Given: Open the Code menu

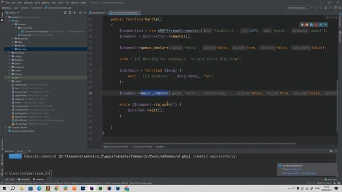Looking at the screenshot, I should point(37,3).
